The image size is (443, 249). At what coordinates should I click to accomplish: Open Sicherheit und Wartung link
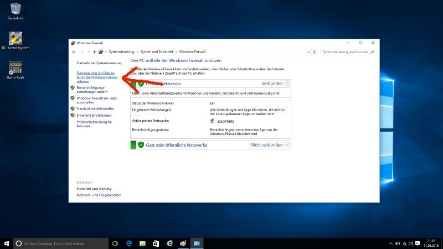click(94, 189)
